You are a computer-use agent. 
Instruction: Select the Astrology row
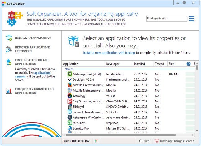pos(129,96)
